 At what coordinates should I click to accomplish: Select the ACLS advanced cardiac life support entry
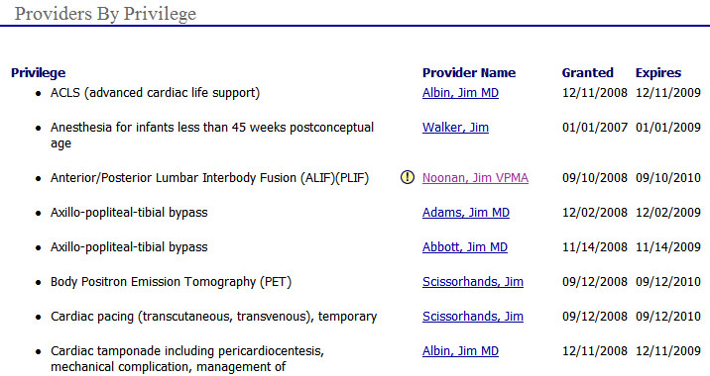(x=156, y=93)
